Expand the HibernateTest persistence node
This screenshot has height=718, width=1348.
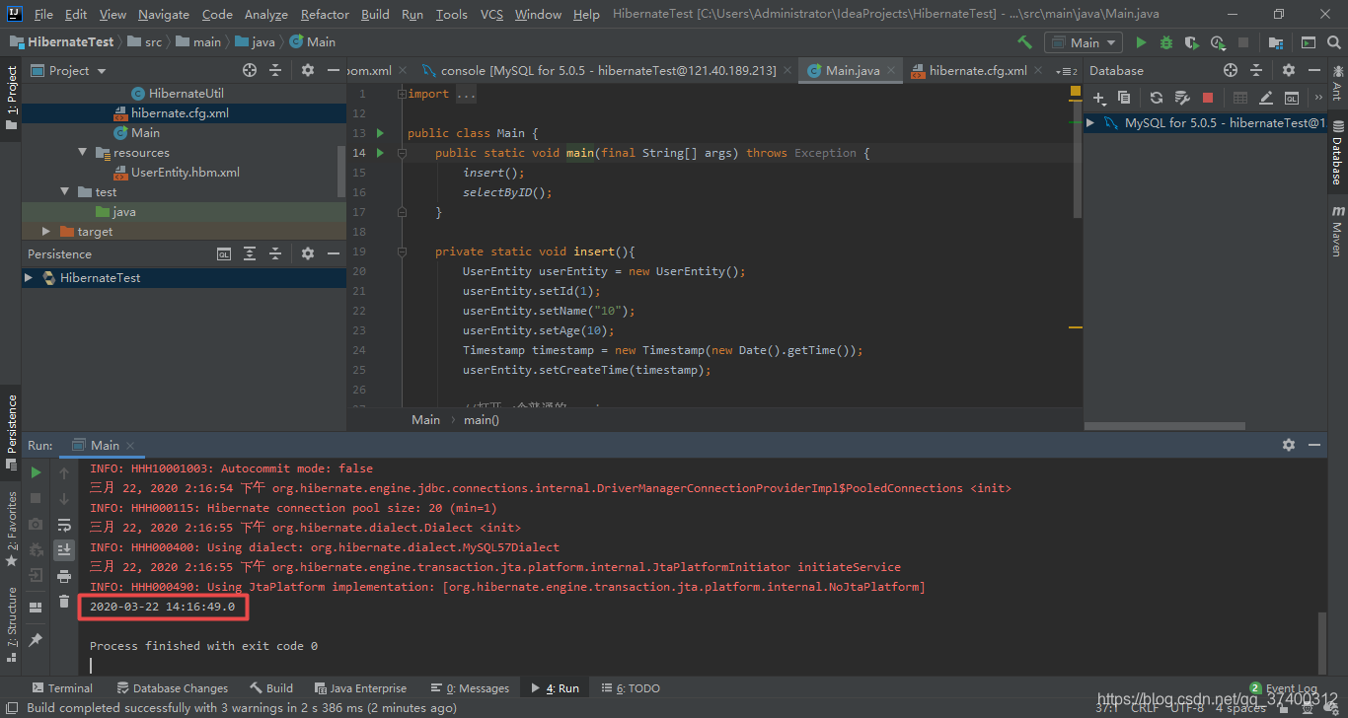click(29, 278)
